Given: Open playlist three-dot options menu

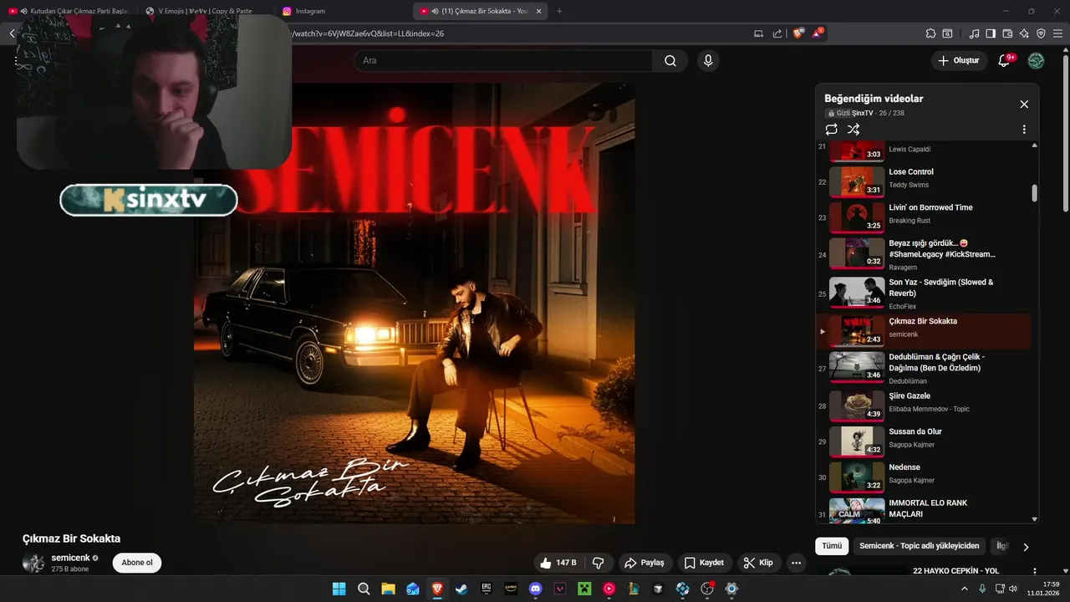Looking at the screenshot, I should (x=1024, y=130).
